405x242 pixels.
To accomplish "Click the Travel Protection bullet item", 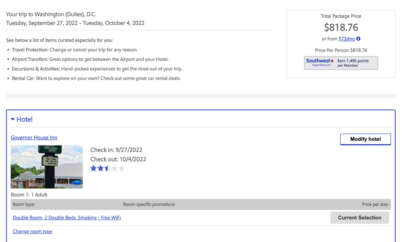I will [75, 50].
